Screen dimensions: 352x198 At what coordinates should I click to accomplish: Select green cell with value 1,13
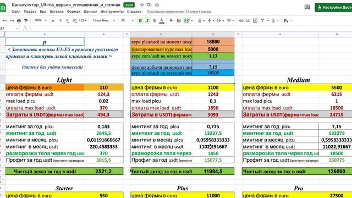pos(213,56)
